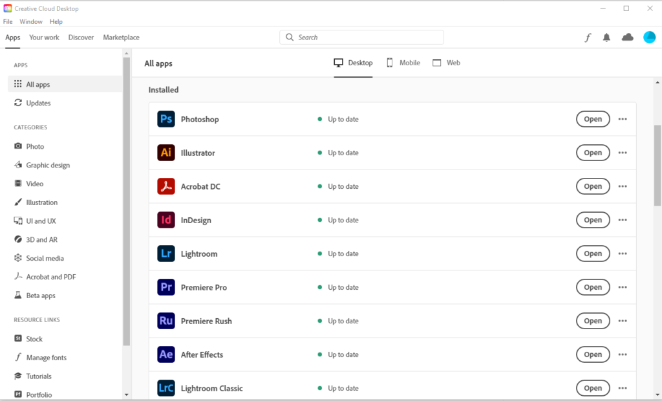
Task: Click the Illustrator app icon
Action: (166, 153)
